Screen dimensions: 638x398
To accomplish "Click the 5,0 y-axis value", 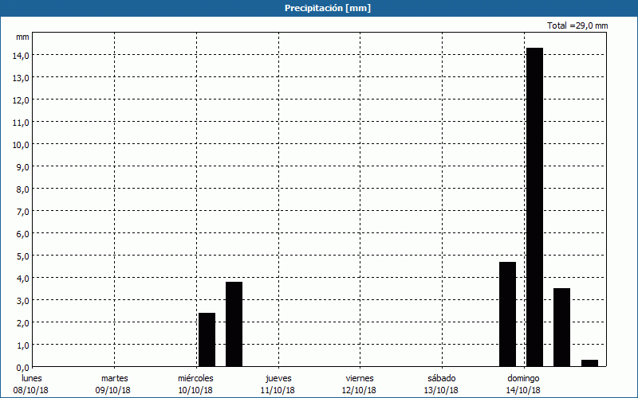I will [22, 256].
